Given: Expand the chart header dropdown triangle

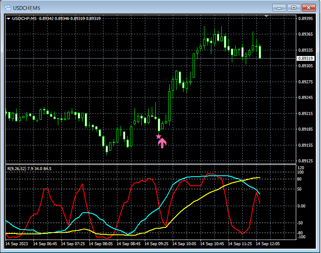Looking at the screenshot, I should click(x=8, y=19).
